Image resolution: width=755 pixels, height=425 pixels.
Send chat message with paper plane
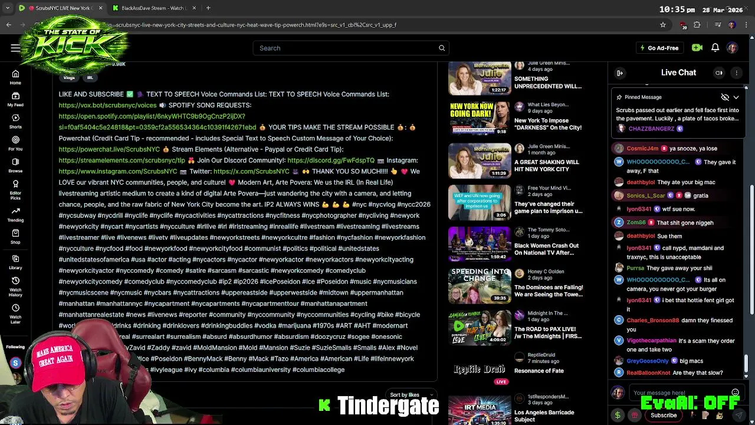pyautogui.click(x=738, y=416)
